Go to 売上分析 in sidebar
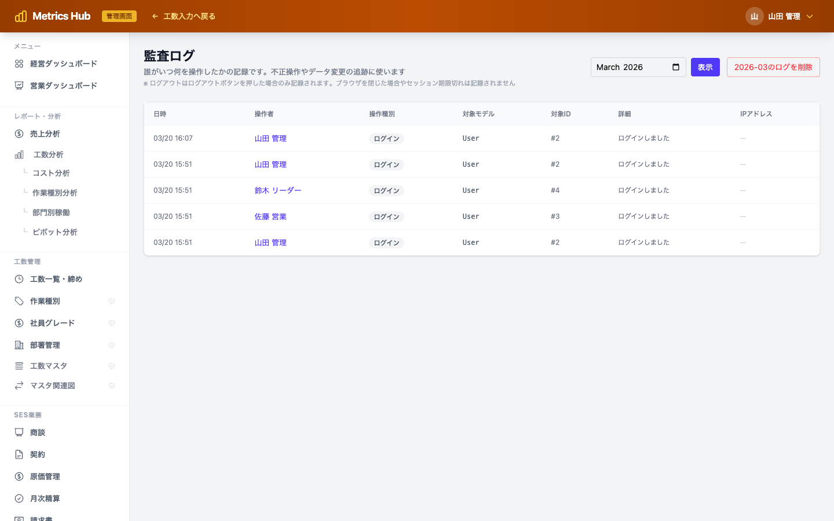 (64, 134)
